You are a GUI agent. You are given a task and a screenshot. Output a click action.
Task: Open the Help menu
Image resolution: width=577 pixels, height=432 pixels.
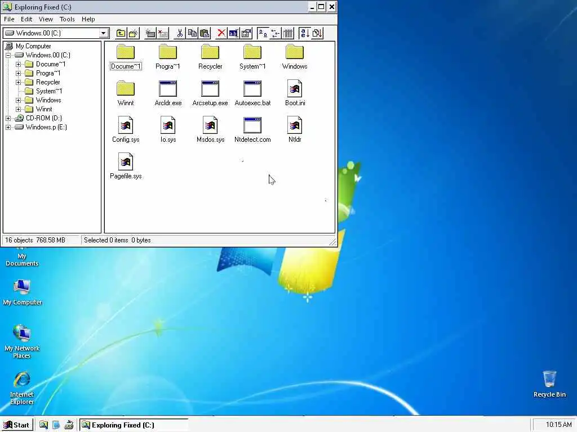pos(88,19)
